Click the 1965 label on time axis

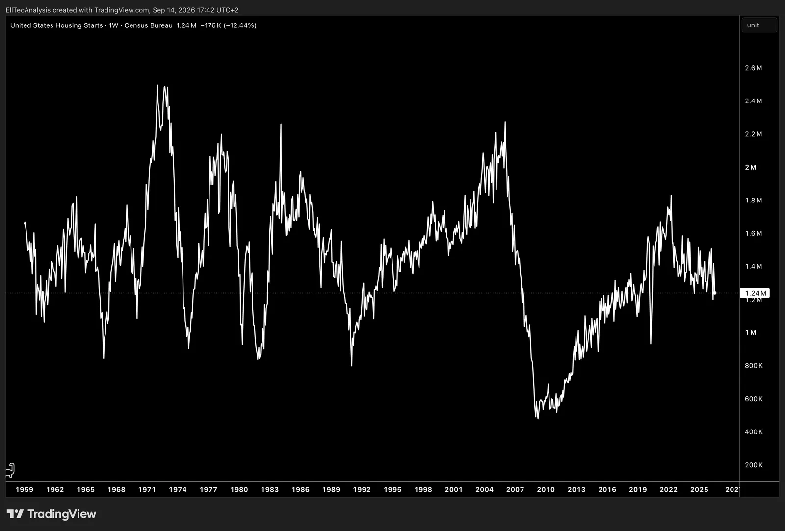pos(86,489)
